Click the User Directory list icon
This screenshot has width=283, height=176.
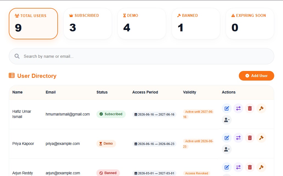click(12, 75)
